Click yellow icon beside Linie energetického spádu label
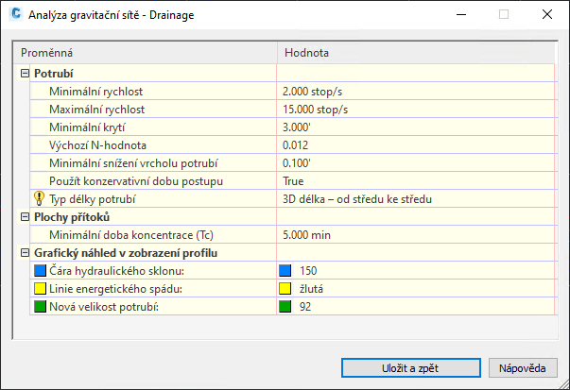 [x=39, y=288]
